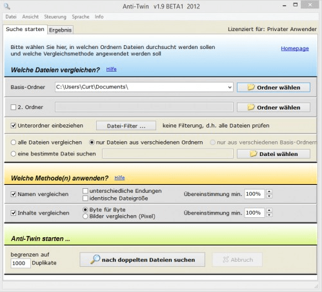Open the Datei-Filter dialog
322x292 pixels.
126,126
